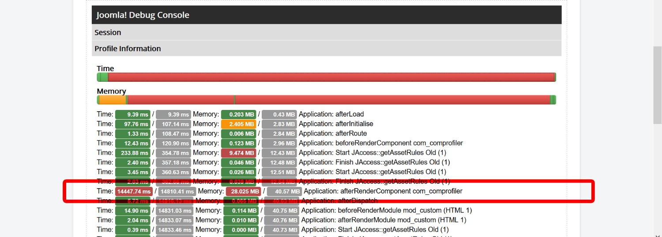This screenshot has width=662, height=237.
Task: Click the gray 9.39 ms total badge
Action: 173,114
